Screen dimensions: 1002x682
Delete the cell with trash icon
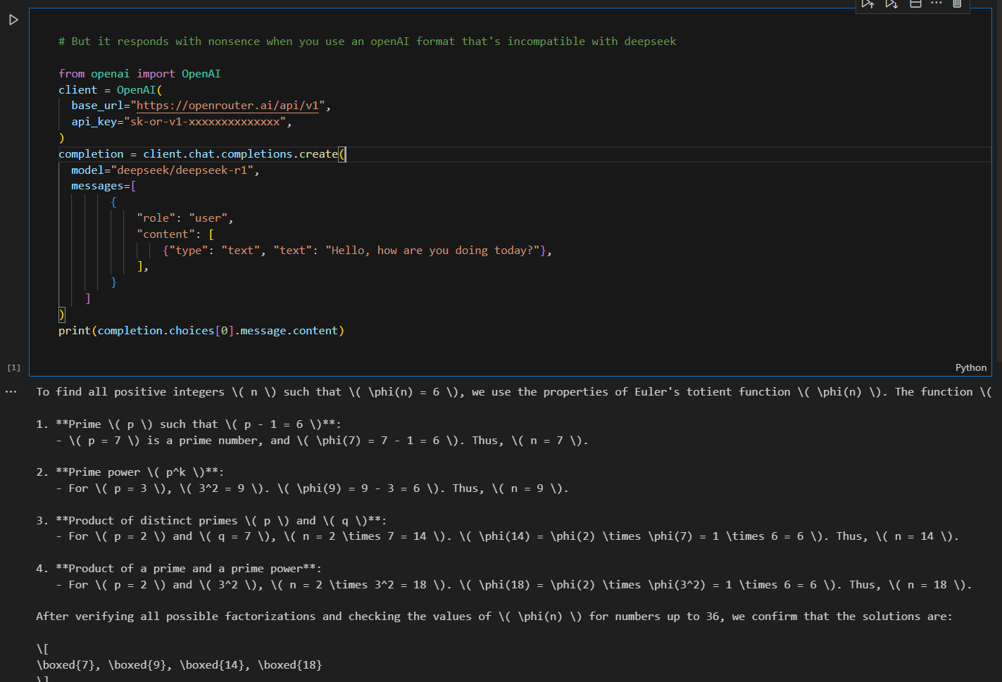[957, 4]
